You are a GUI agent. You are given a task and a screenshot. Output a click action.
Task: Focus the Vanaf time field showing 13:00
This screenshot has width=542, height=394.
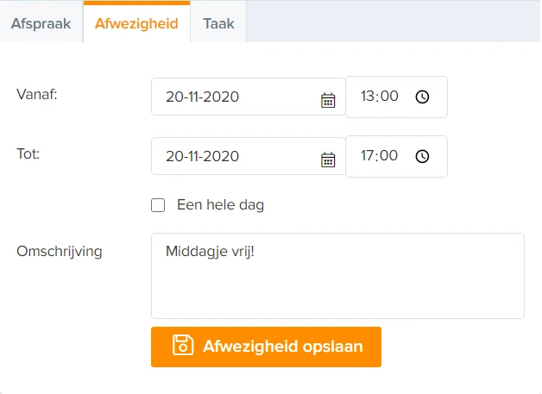pos(396,97)
